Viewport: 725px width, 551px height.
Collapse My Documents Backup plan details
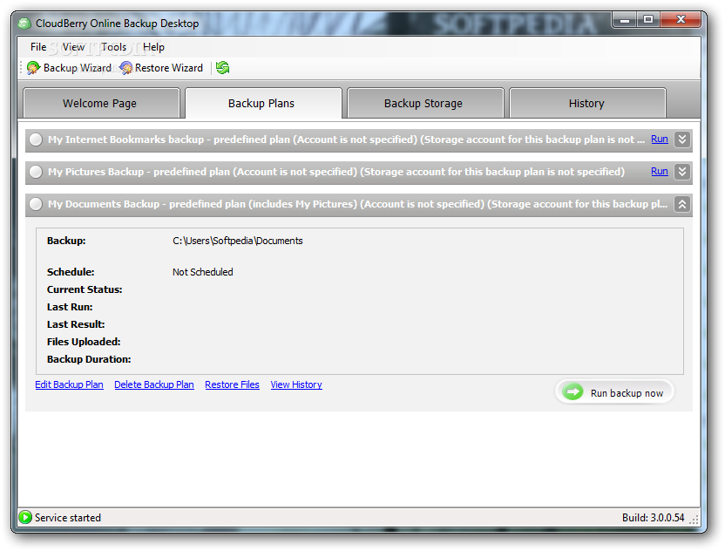(x=682, y=204)
